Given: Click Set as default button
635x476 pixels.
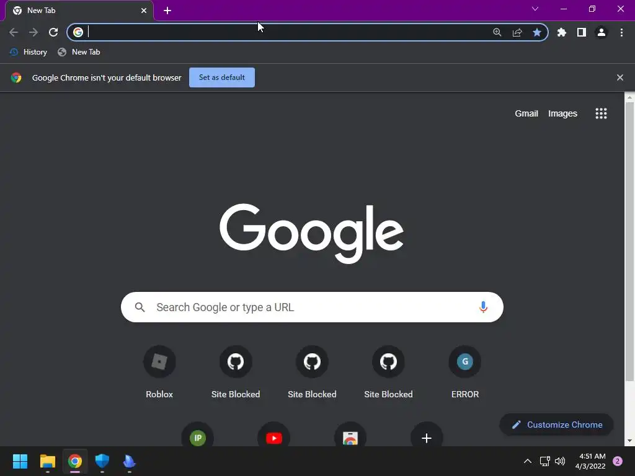Looking at the screenshot, I should click(222, 77).
